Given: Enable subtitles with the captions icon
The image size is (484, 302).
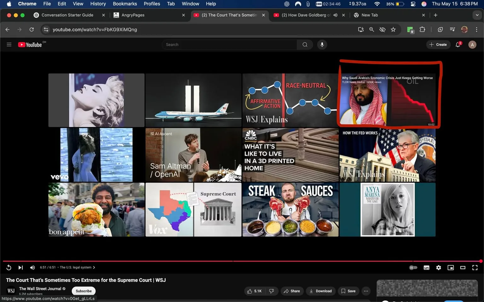Looking at the screenshot, I should click(426, 267).
